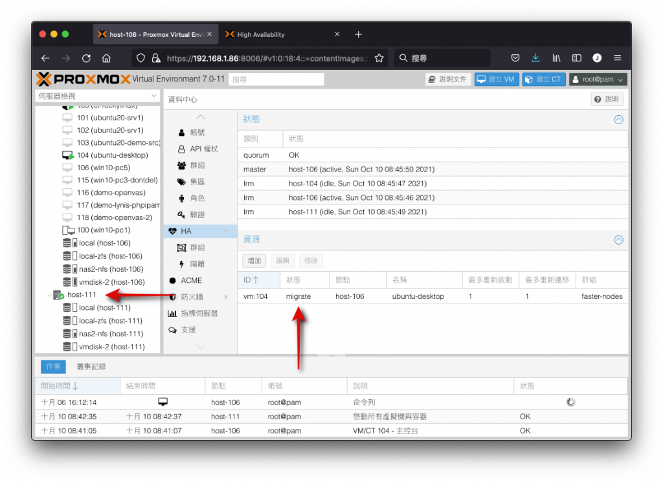Collapse the HA submenu arrow

(x=226, y=231)
